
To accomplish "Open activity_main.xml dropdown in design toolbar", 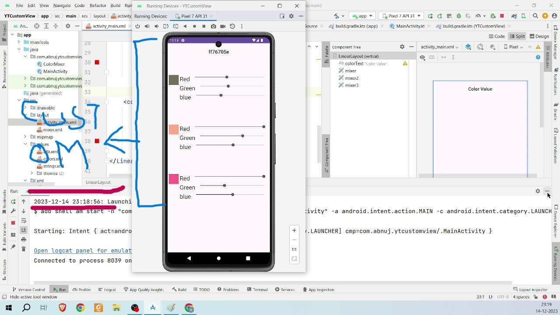I will point(440,47).
